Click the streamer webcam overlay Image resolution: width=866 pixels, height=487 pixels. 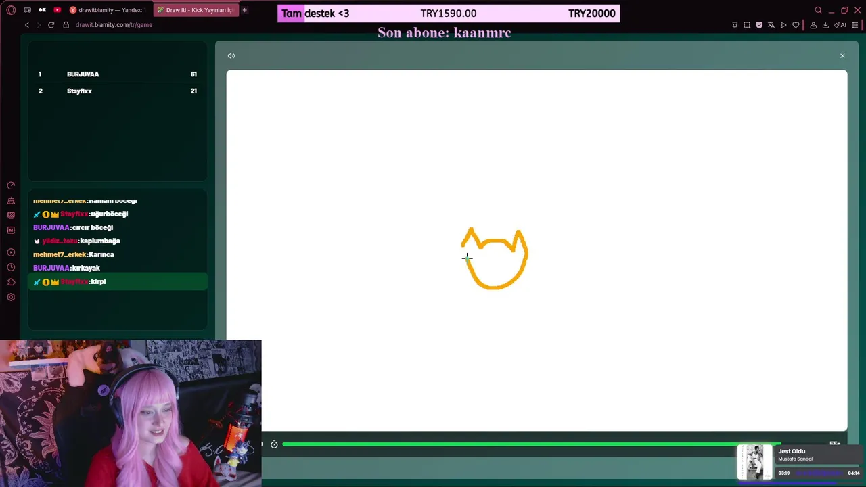pos(131,413)
